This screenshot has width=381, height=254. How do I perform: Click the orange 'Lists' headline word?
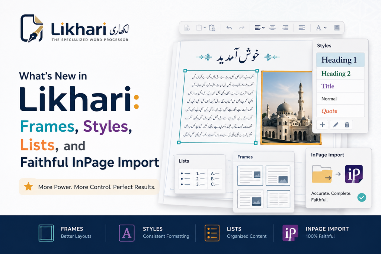tap(37, 145)
